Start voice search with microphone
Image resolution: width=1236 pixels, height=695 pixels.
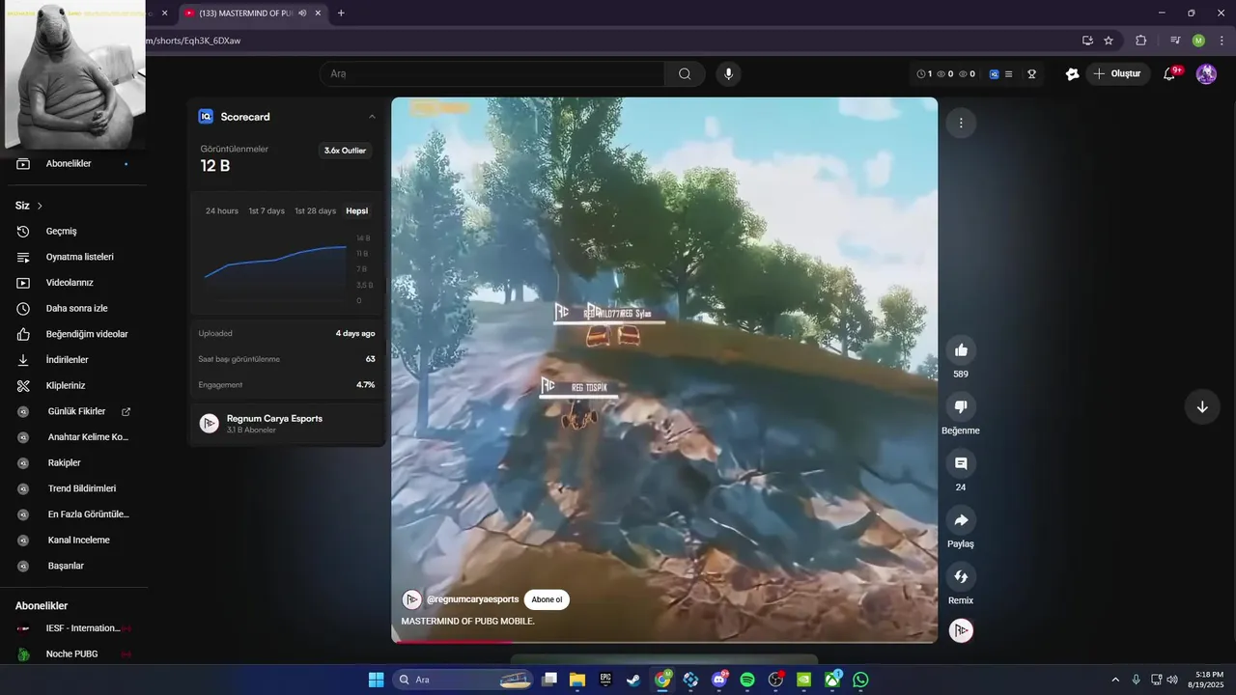(x=728, y=73)
